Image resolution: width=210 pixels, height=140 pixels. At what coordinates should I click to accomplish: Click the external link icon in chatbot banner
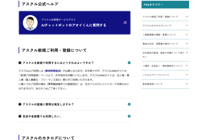(x=125, y=23)
